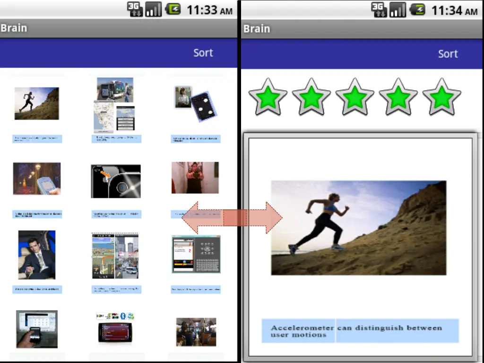484x363 pixels.
Task: Tap the Brain title on right screen
Action: (257, 29)
